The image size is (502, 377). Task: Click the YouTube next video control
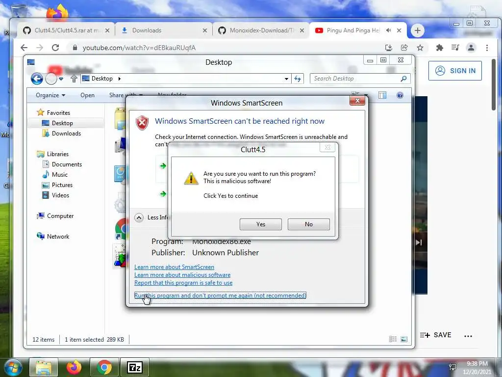pyautogui.click(x=419, y=242)
